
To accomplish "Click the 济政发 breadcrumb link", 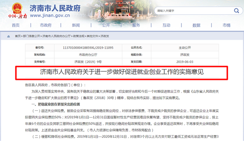I will [x=105, y=36].
